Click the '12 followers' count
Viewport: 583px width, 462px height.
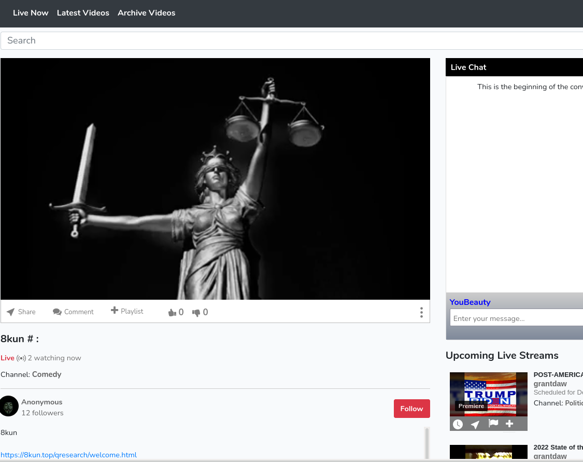tap(42, 413)
